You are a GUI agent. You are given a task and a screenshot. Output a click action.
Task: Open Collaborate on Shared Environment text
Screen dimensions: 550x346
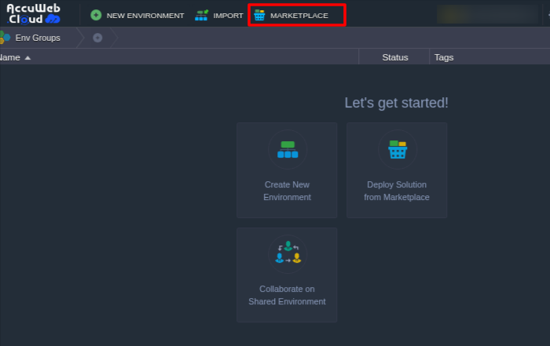(287, 295)
